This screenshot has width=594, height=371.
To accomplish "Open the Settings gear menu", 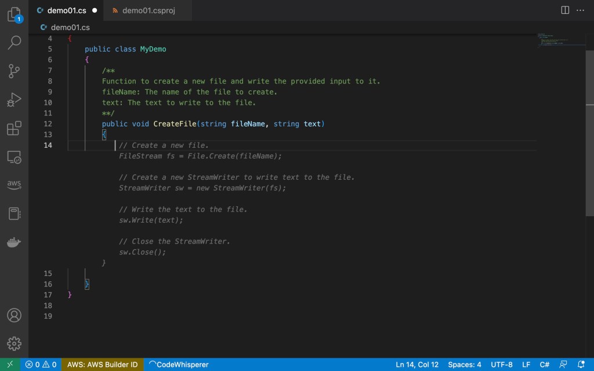I will [x=14, y=343].
